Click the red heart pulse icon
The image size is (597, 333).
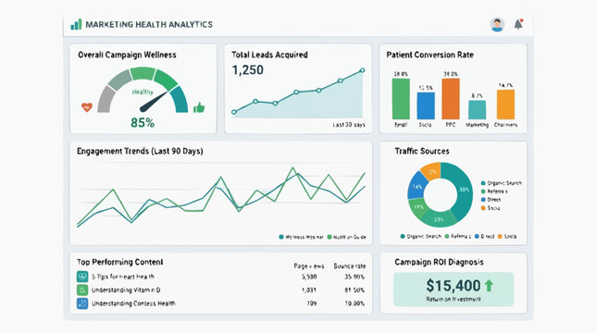[x=87, y=107]
